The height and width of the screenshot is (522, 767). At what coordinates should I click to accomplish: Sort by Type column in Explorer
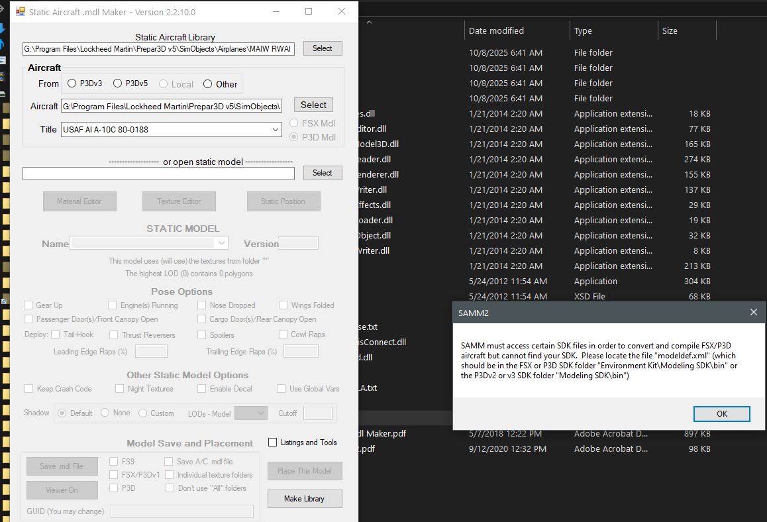pos(583,31)
